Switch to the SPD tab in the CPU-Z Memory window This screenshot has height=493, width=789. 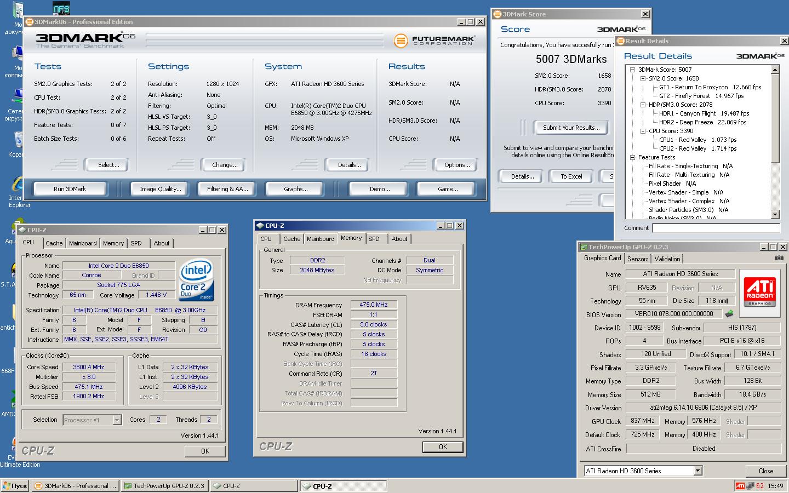(374, 239)
